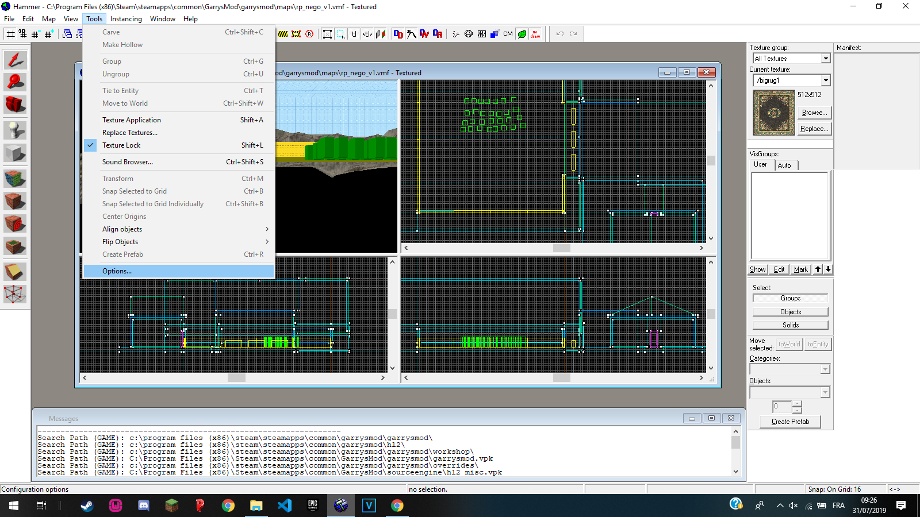Toggle the 2D grid display icon
Screen dimensions: 920x517
[10, 34]
